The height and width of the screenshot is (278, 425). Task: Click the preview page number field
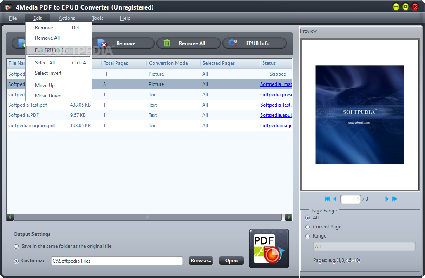point(350,199)
